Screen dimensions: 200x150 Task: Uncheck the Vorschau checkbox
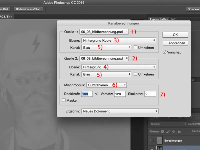(164, 52)
